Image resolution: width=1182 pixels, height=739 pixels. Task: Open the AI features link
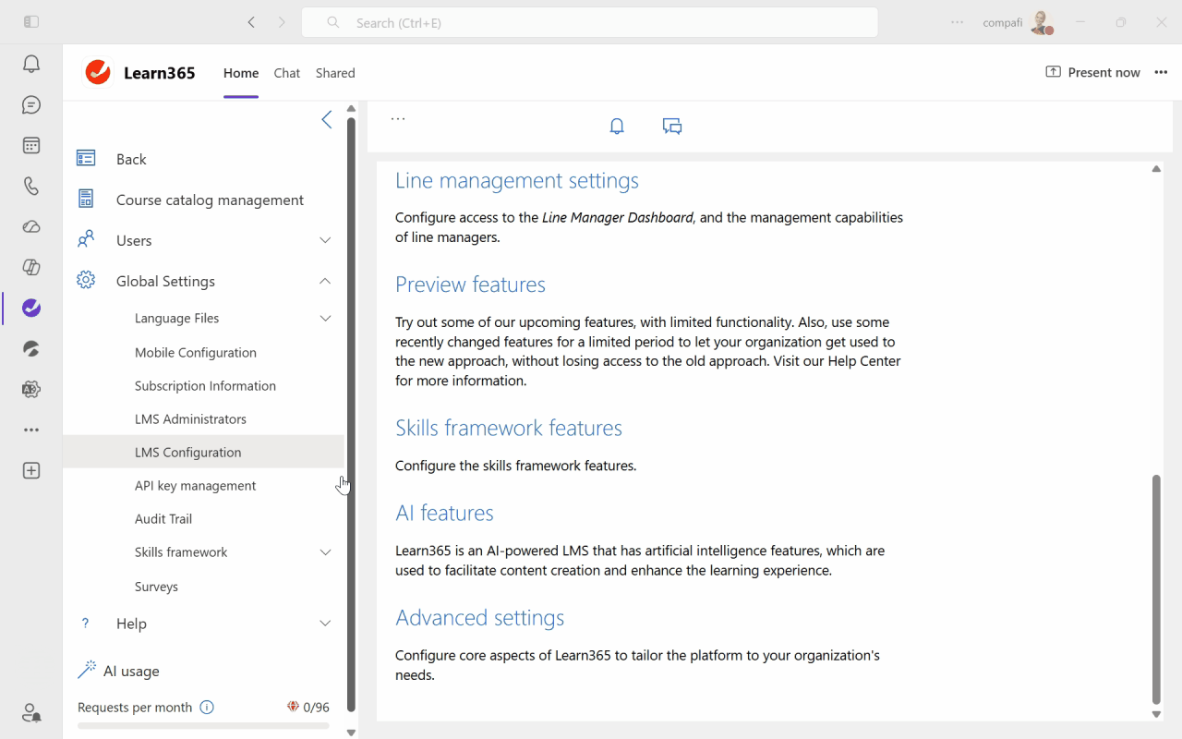pyautogui.click(x=444, y=514)
